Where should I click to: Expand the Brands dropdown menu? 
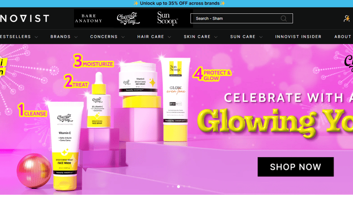[x=64, y=37]
